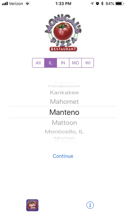This screenshot has height=224, width=126.
Task: Pick Hoopeston from the picker wheel
Action: pyautogui.click(x=64, y=86)
